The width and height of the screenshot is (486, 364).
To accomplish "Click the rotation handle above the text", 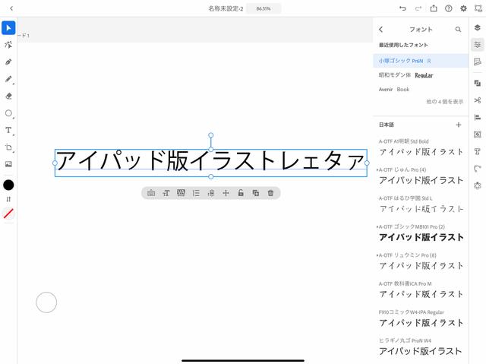I will coord(211,135).
